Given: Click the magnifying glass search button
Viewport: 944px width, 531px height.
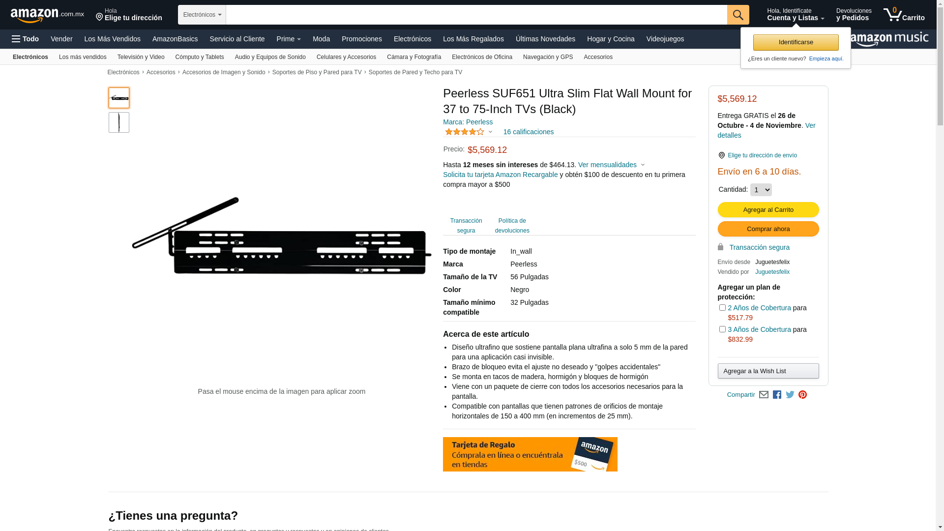Looking at the screenshot, I should coord(737,15).
